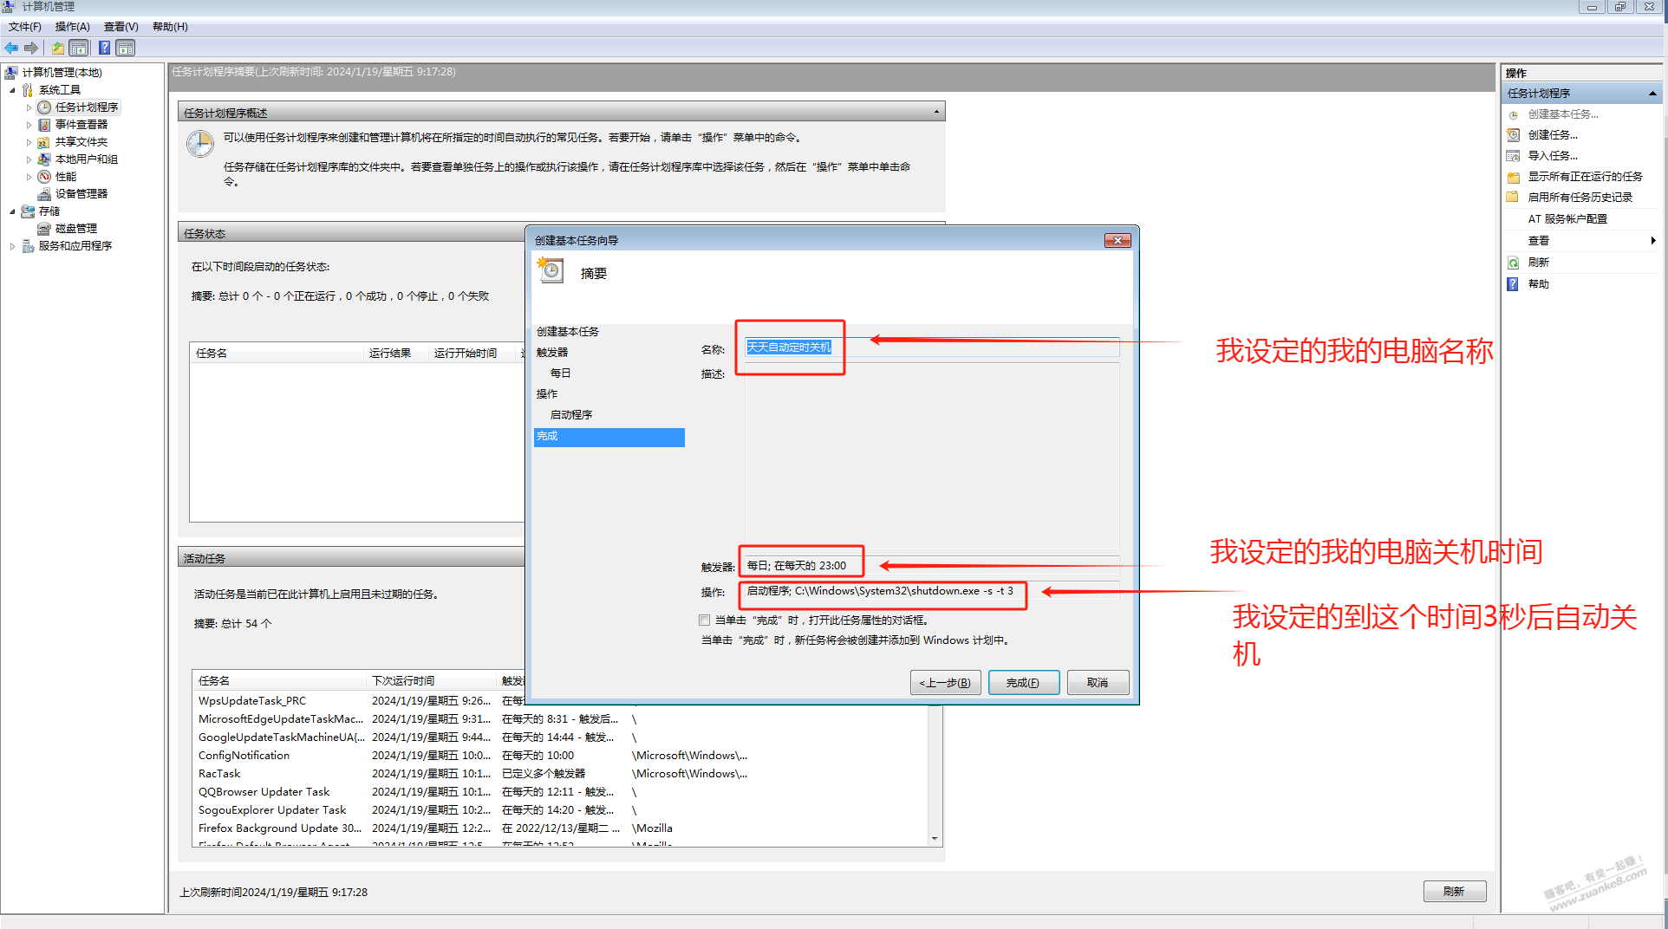Click the 共享文件夹 tree icon
1668x929 pixels.
44,142
